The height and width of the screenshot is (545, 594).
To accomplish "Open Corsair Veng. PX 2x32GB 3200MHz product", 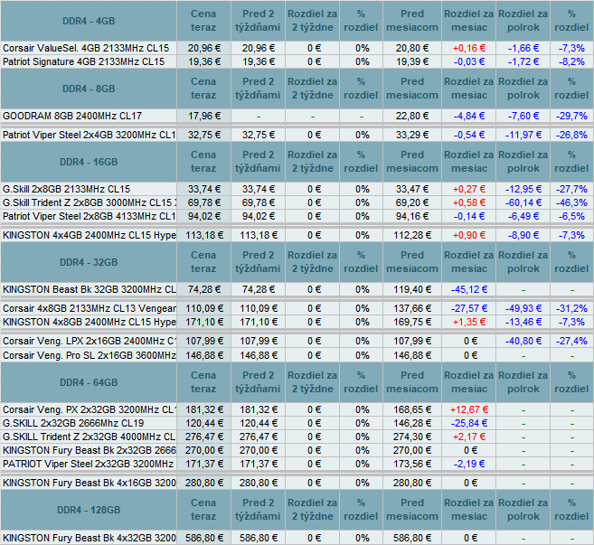I will point(89,409).
